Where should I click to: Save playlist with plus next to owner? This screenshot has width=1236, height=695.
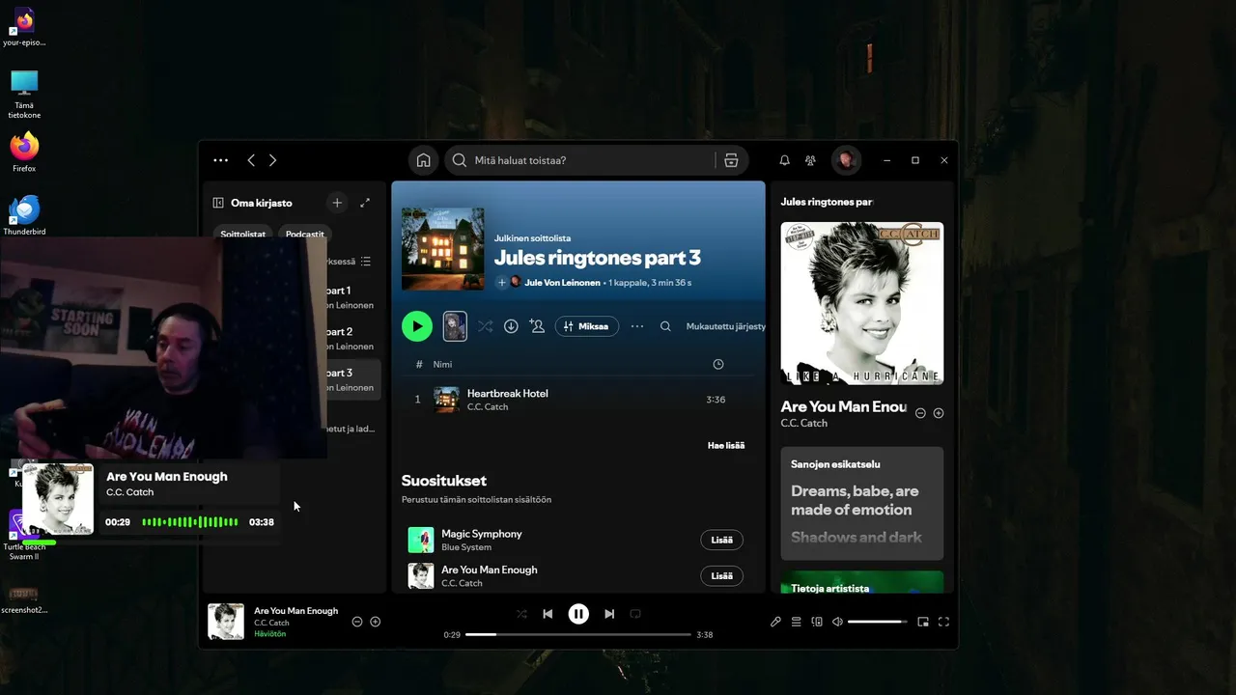pyautogui.click(x=501, y=283)
